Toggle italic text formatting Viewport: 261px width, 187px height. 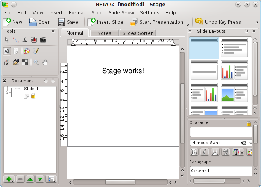(204, 152)
